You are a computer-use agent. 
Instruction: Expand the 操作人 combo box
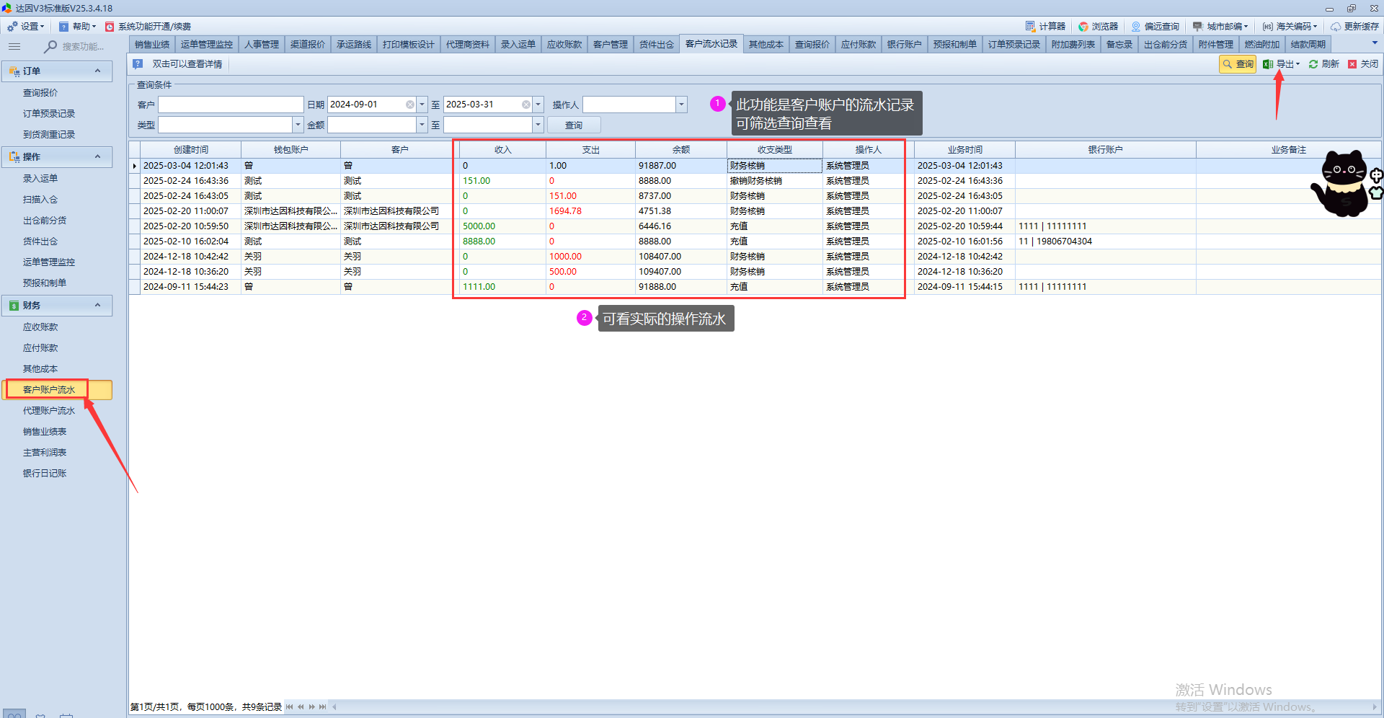coord(680,105)
